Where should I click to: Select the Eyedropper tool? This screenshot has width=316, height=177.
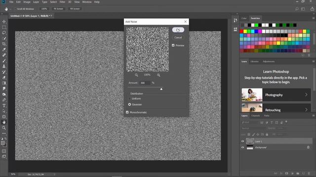[x=4, y=49]
